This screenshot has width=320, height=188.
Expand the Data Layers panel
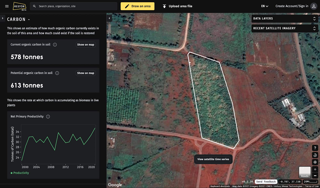click(284, 19)
